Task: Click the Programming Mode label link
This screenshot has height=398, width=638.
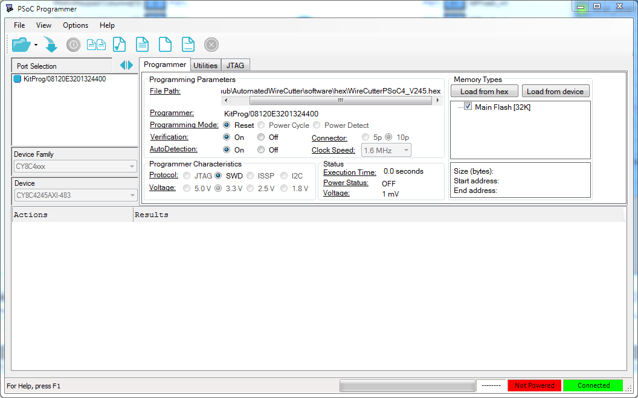Action: click(x=184, y=125)
